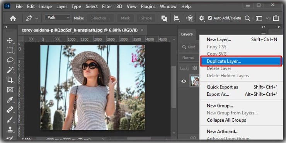This screenshot has width=286, height=143.
Task: Select the Spot Healing Brush tool
Action: pos(10,109)
